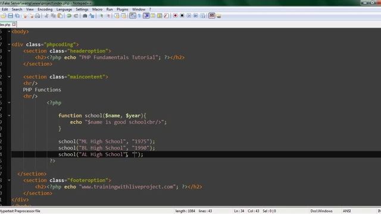The width and height of the screenshot is (381, 214).
Task: Click Run Macro Multiple Times icon
Action: coord(196,16)
